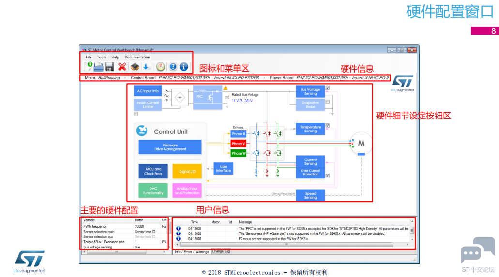Screen dimensions: 499x277
Task: Select the Phase U driver
Action: [x=238, y=134]
